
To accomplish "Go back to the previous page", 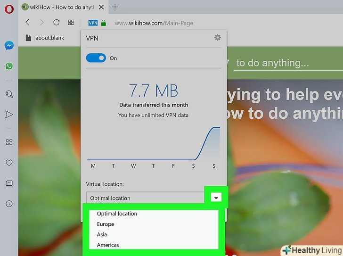I will click(x=27, y=22).
